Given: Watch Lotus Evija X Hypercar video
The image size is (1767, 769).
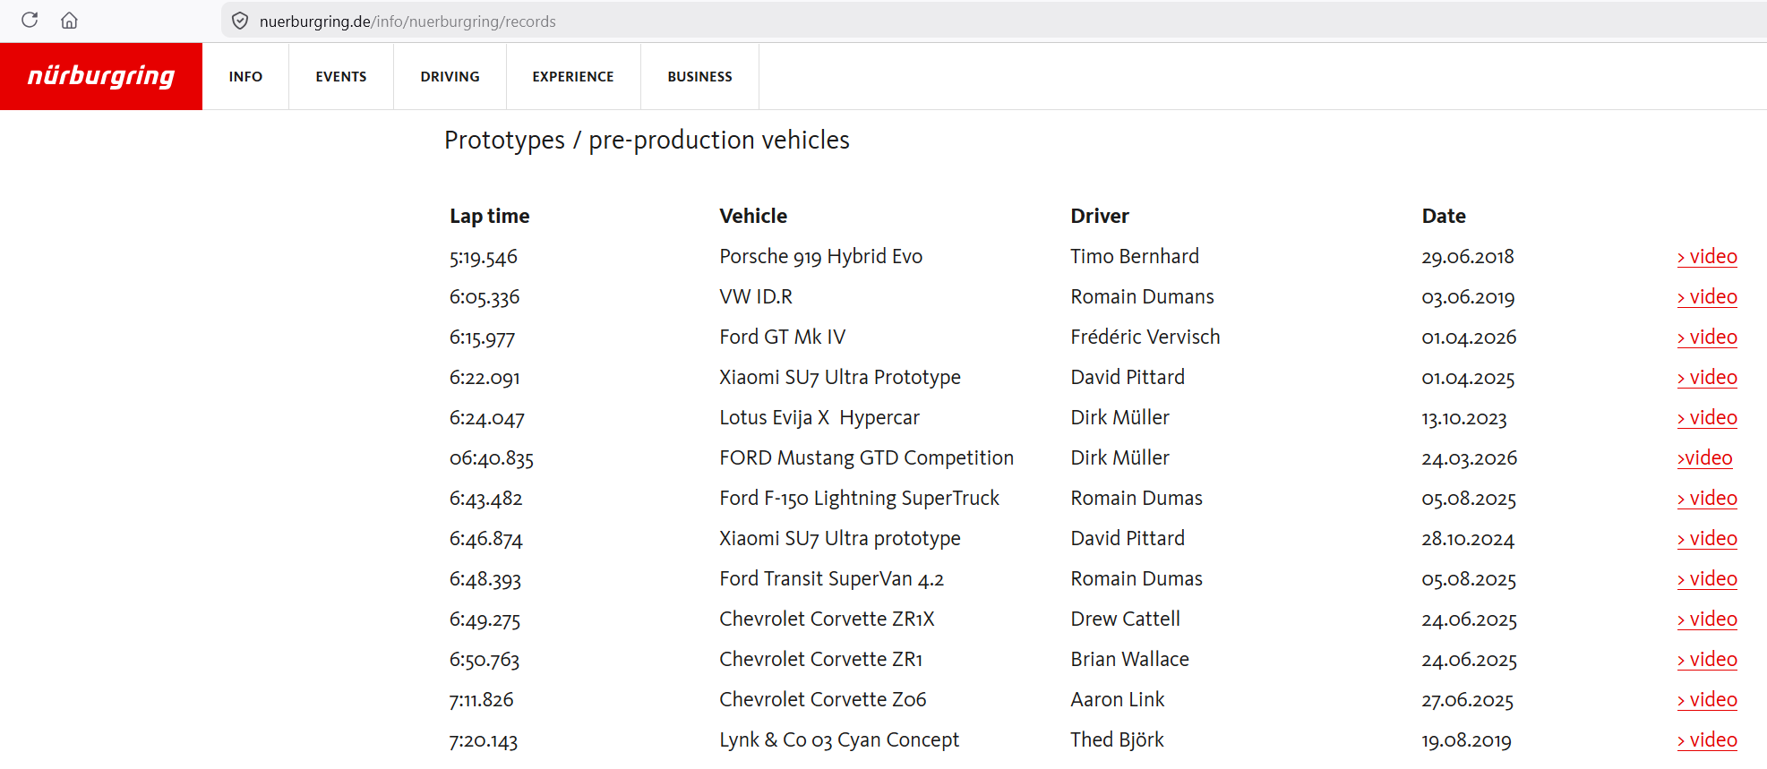Looking at the screenshot, I should pyautogui.click(x=1707, y=418).
